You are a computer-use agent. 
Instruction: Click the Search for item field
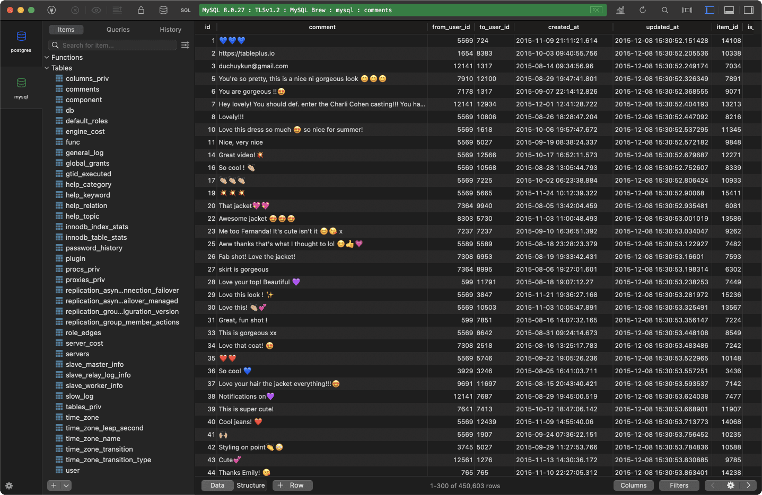point(112,45)
